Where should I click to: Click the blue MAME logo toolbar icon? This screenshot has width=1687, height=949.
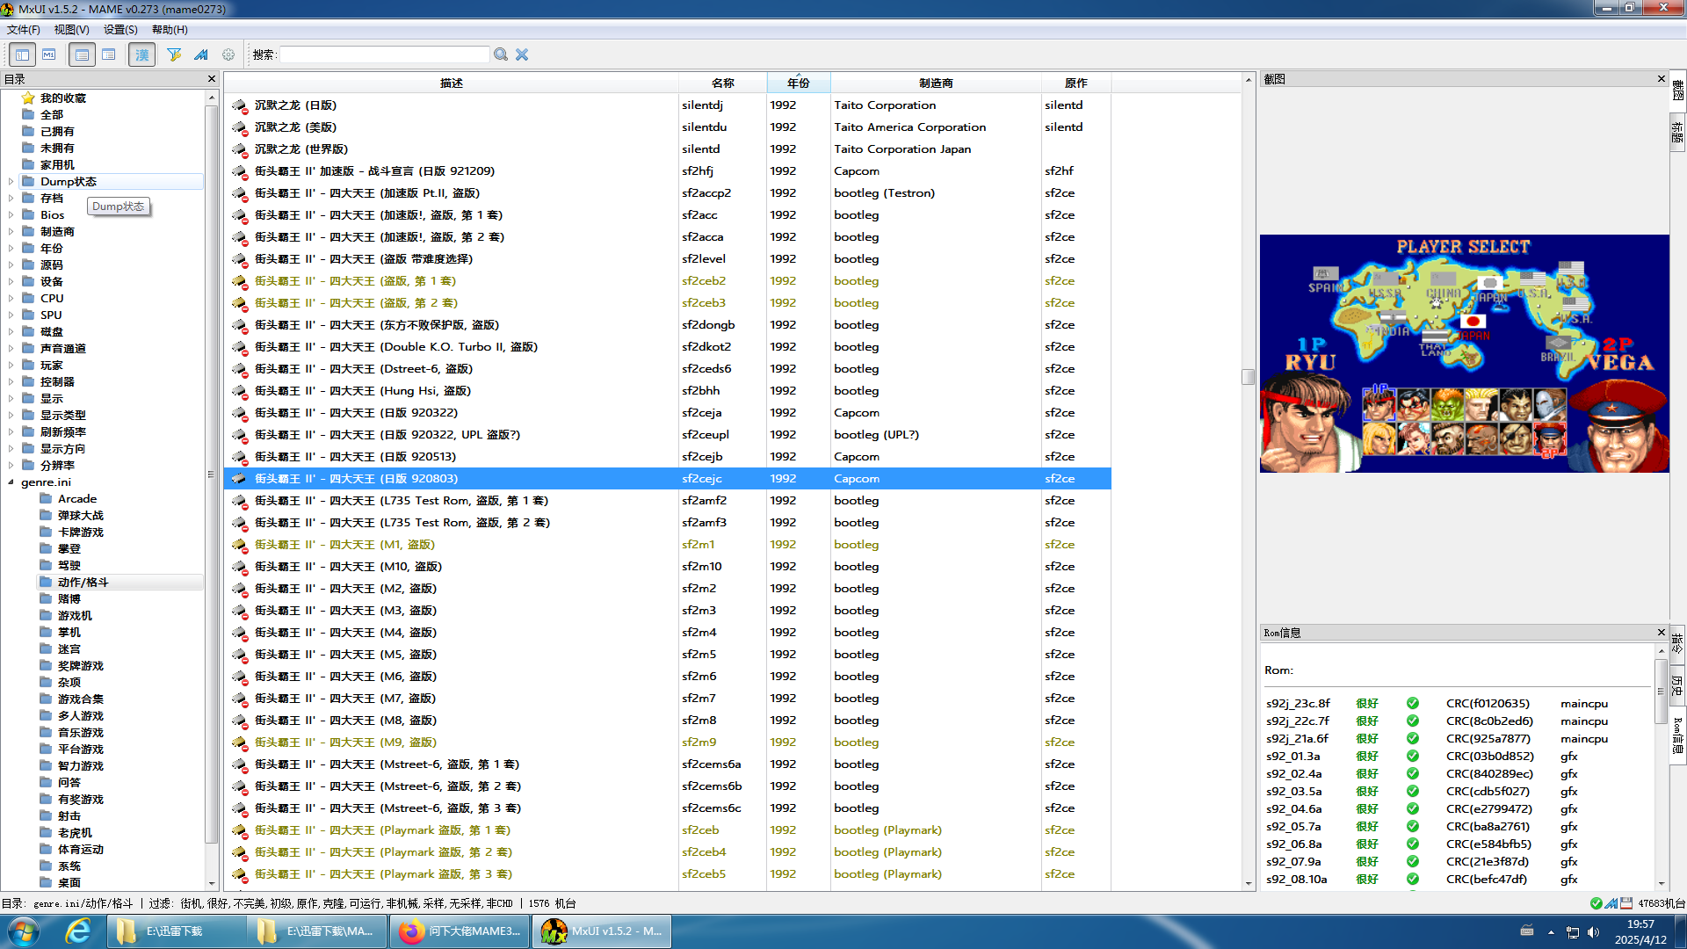(x=201, y=54)
